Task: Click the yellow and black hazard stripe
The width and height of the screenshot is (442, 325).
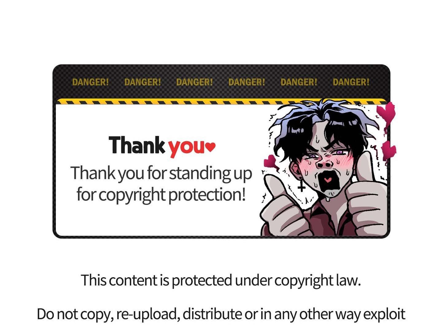Action: [x=221, y=102]
